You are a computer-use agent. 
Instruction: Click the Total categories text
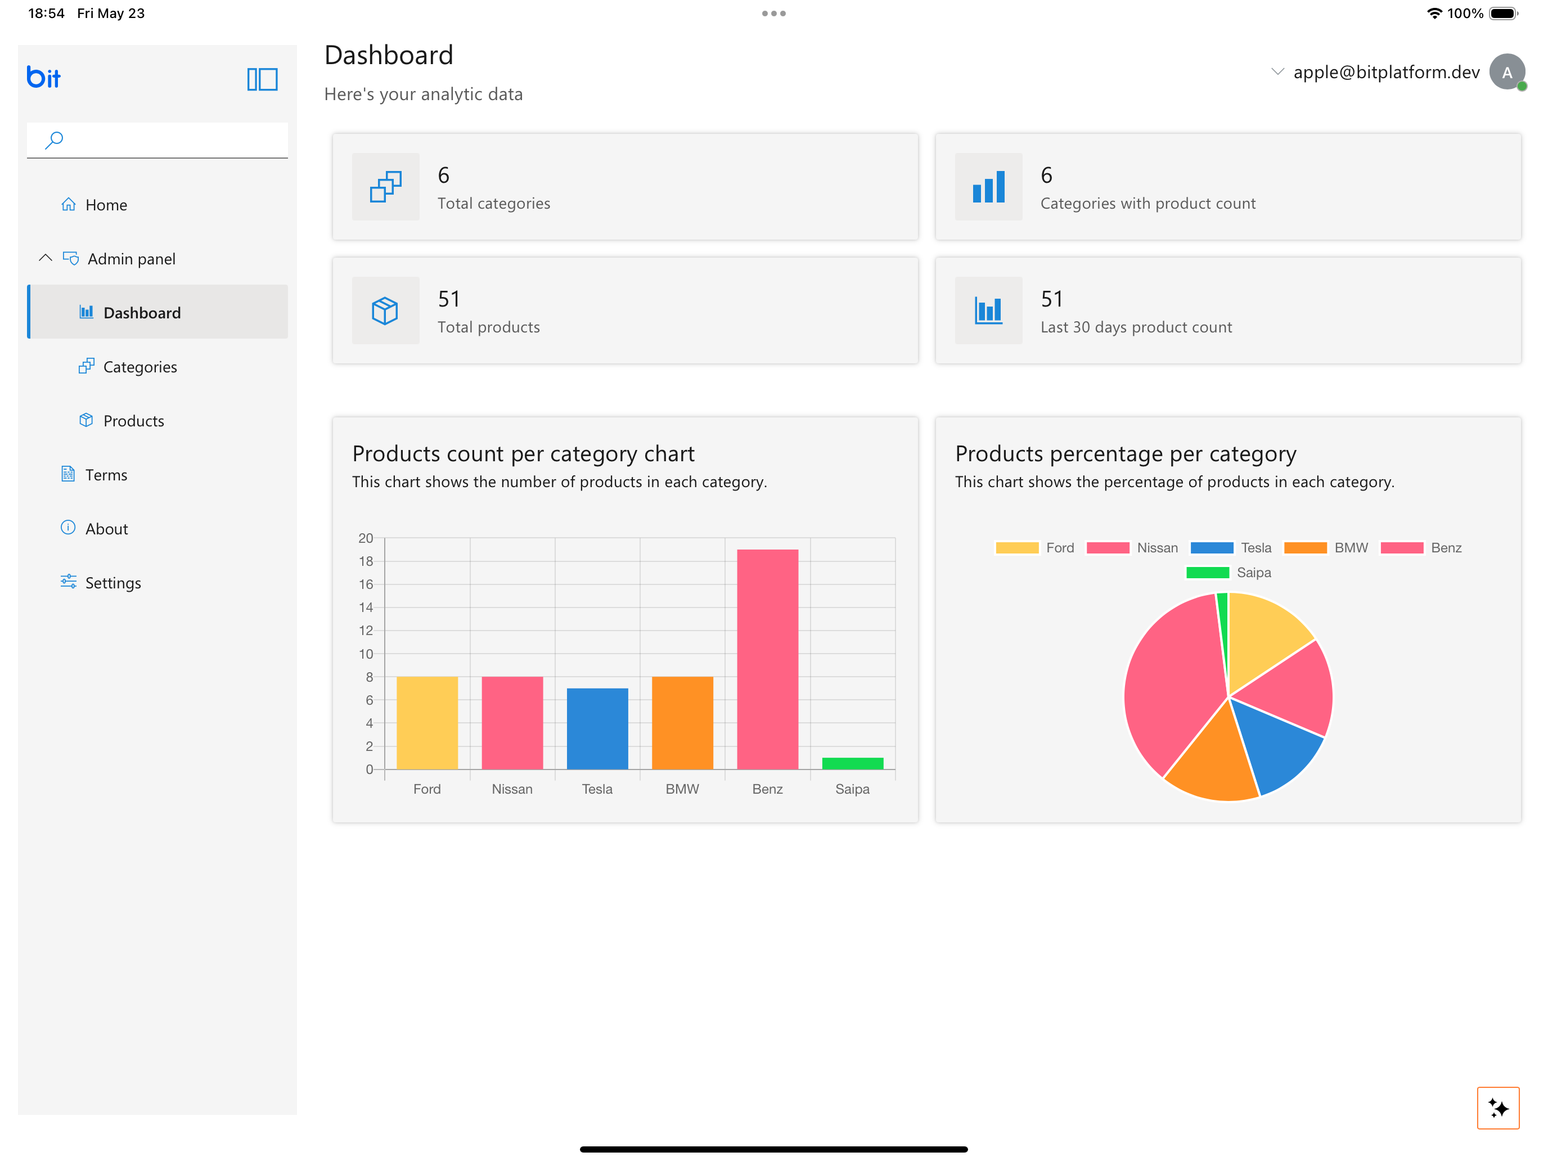coord(494,203)
